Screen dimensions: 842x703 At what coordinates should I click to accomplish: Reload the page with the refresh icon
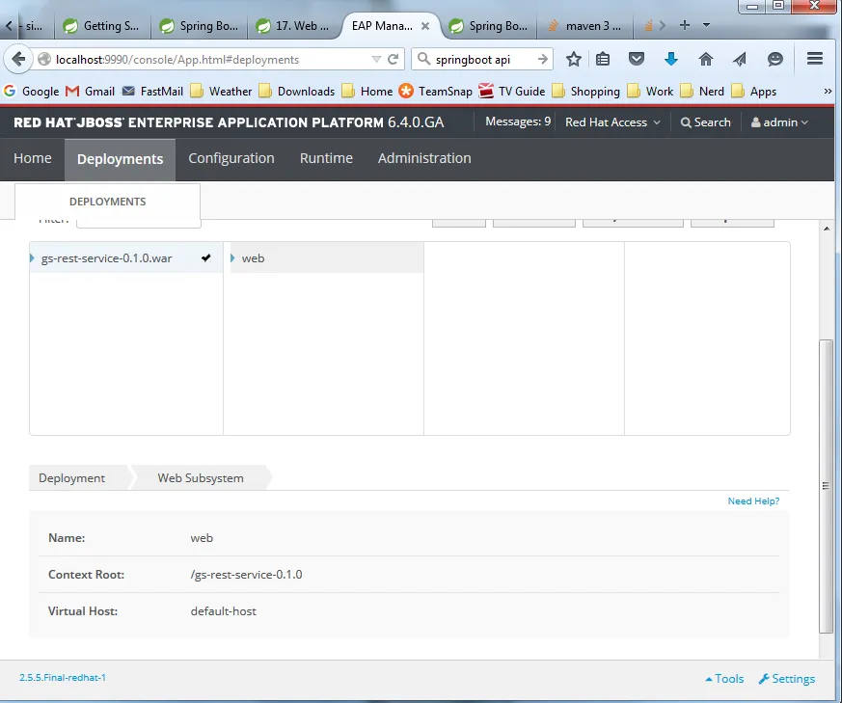point(394,59)
